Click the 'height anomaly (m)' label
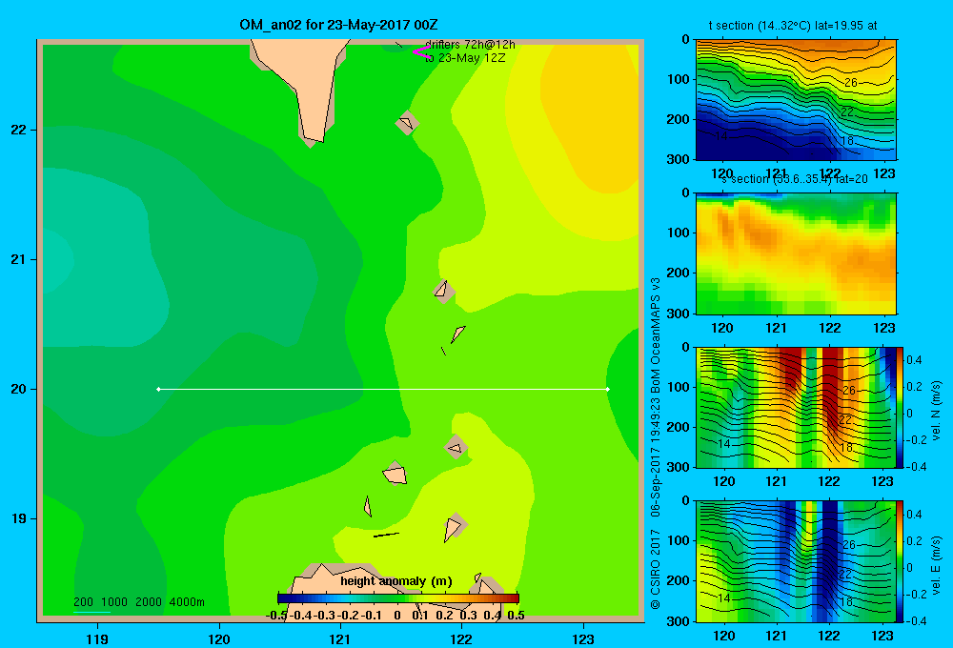 click(x=396, y=581)
